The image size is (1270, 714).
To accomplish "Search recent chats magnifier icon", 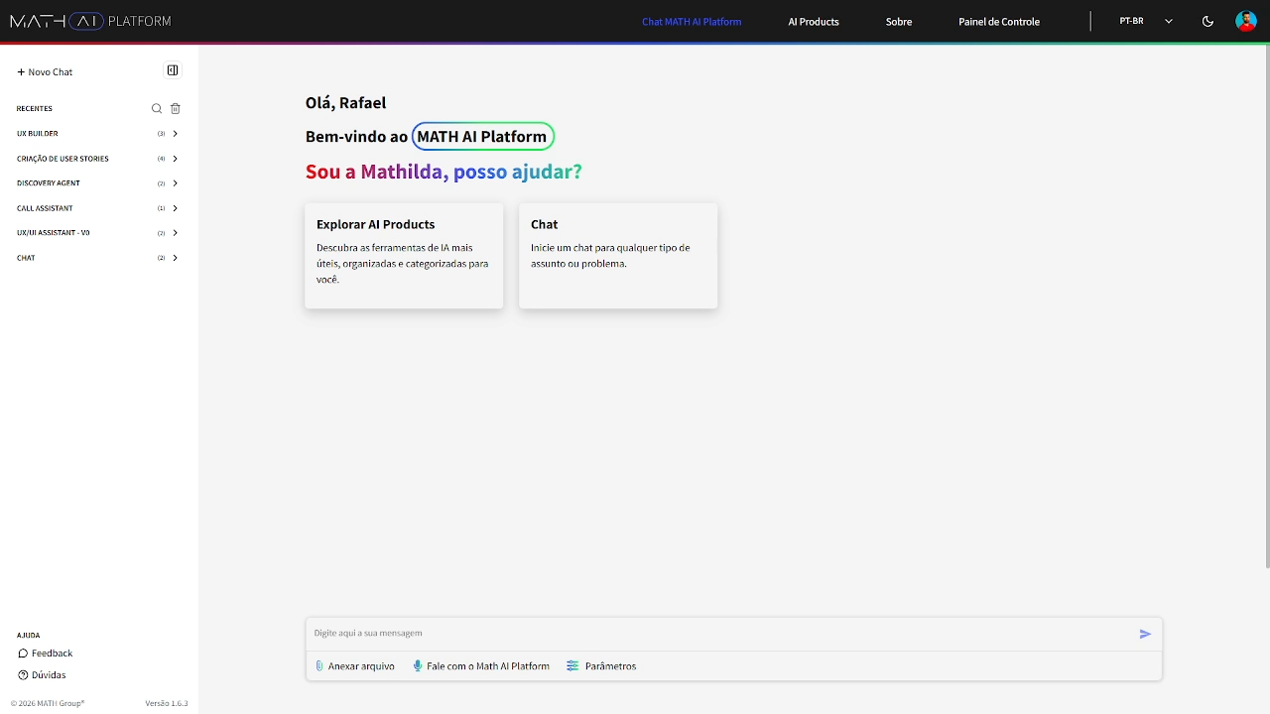I will (156, 109).
